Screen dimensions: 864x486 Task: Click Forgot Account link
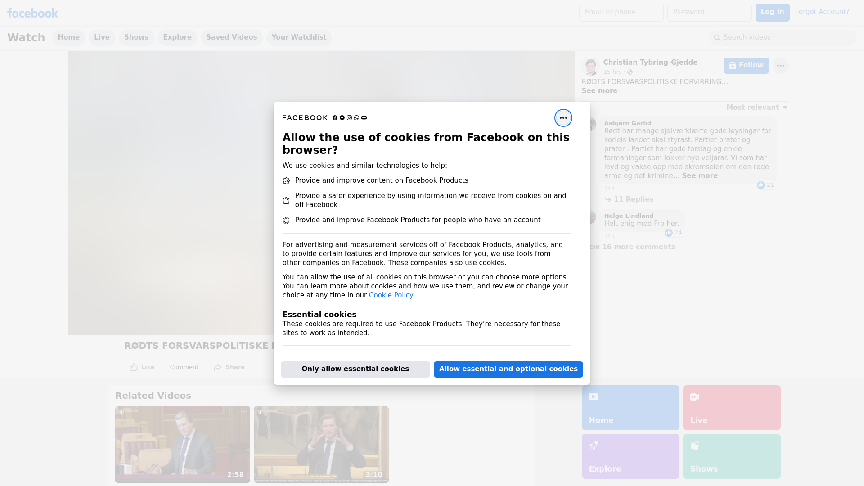click(822, 12)
